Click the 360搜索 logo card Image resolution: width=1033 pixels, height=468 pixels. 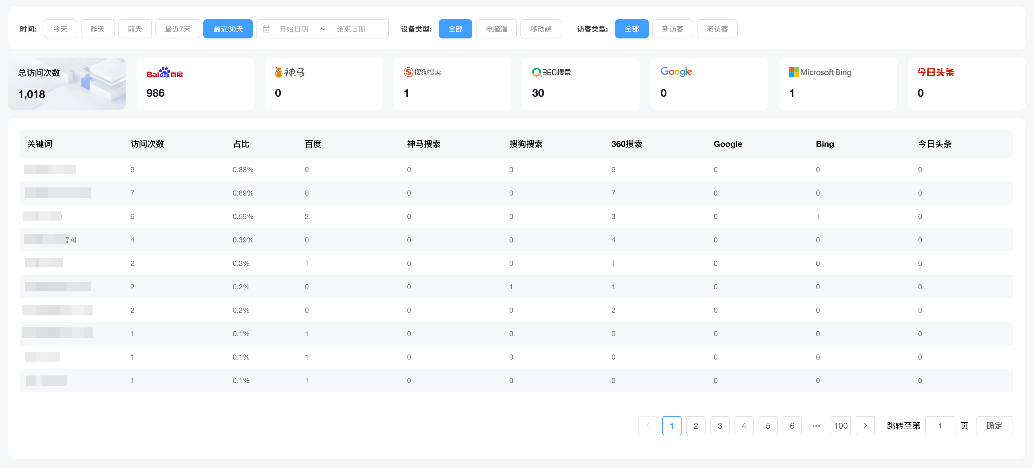click(581, 83)
